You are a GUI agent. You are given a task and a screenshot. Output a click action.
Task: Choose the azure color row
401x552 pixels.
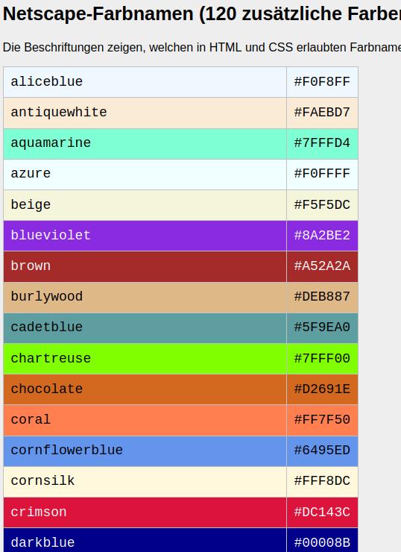click(x=181, y=175)
